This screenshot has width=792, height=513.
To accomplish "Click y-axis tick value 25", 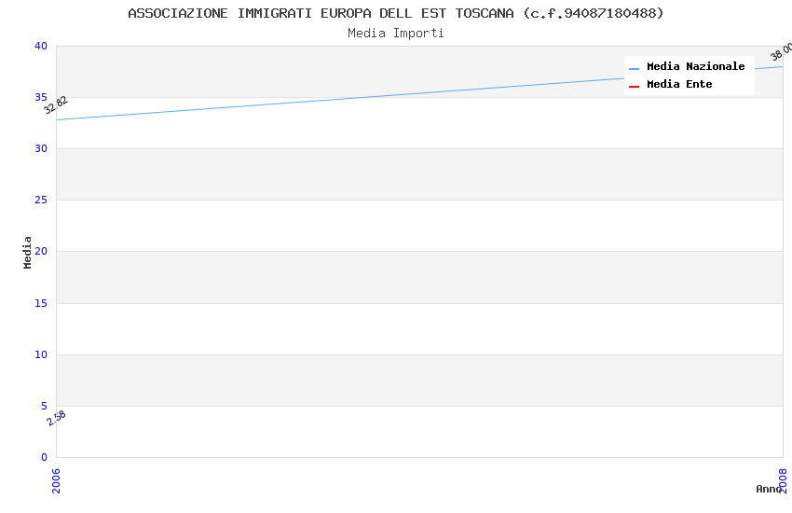I will (41, 201).
